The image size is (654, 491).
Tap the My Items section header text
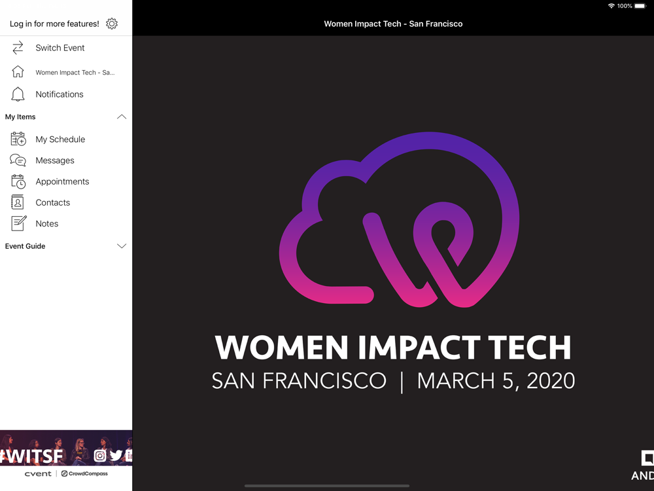coord(20,117)
